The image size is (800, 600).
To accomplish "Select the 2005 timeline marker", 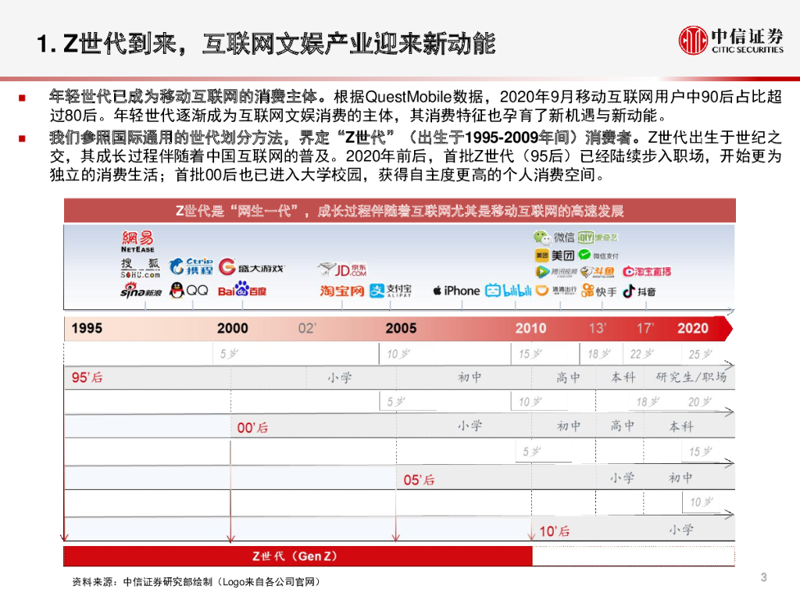I will tap(401, 328).
